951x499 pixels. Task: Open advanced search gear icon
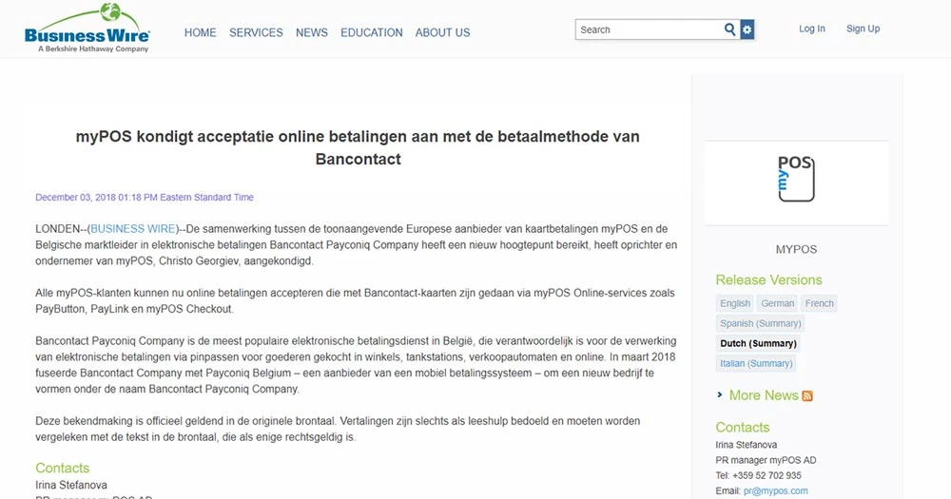click(x=747, y=29)
